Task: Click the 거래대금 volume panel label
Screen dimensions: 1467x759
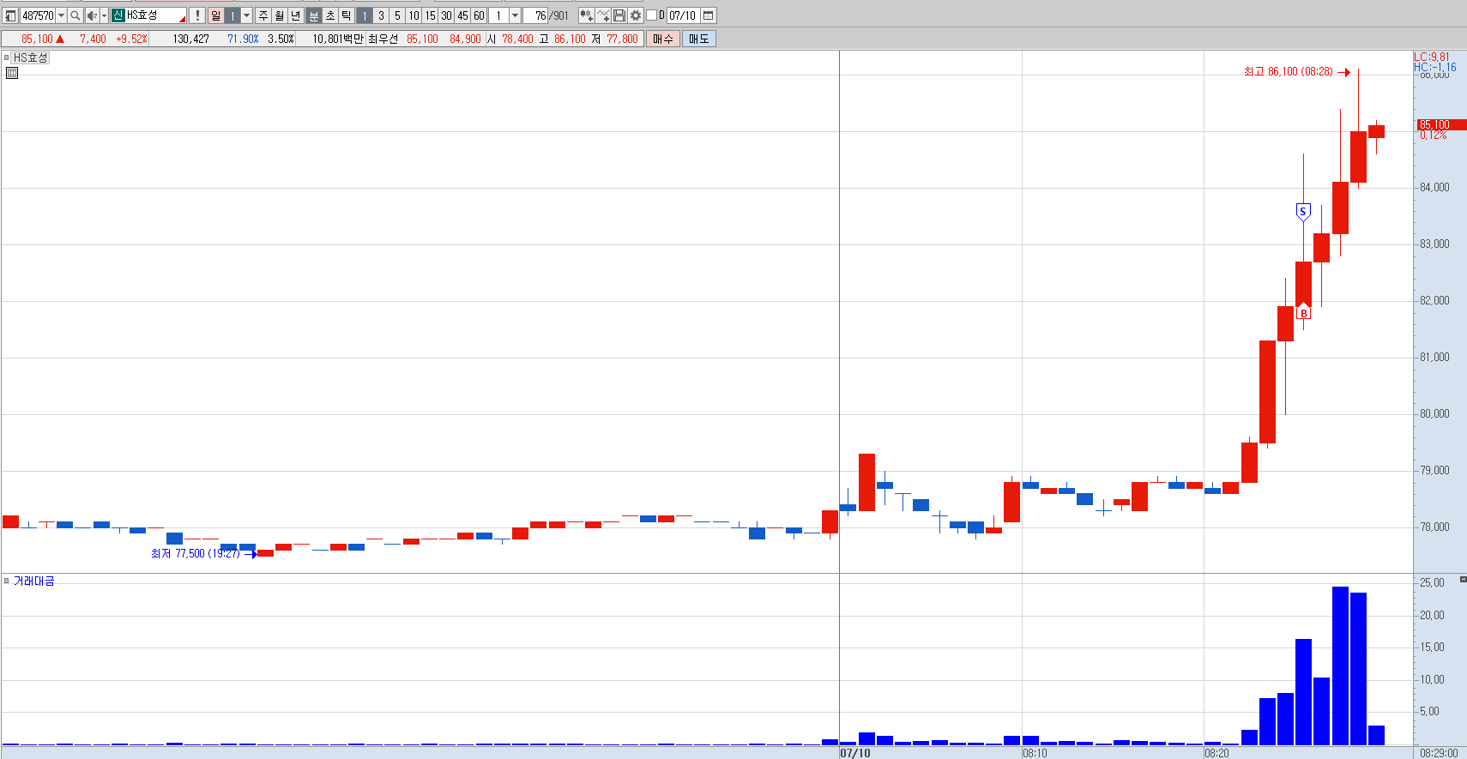Action: (33, 581)
